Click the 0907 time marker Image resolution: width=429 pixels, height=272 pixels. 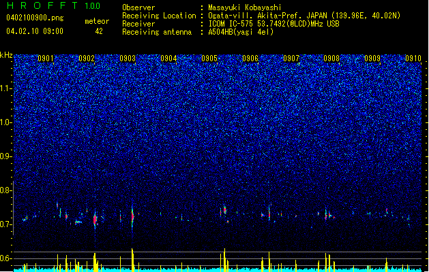click(291, 58)
